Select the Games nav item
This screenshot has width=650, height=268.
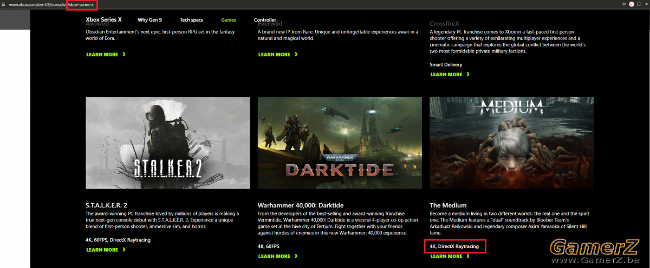229,20
